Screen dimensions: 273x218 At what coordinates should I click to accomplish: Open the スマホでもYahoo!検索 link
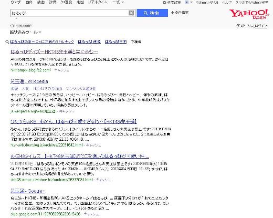(251, 3)
